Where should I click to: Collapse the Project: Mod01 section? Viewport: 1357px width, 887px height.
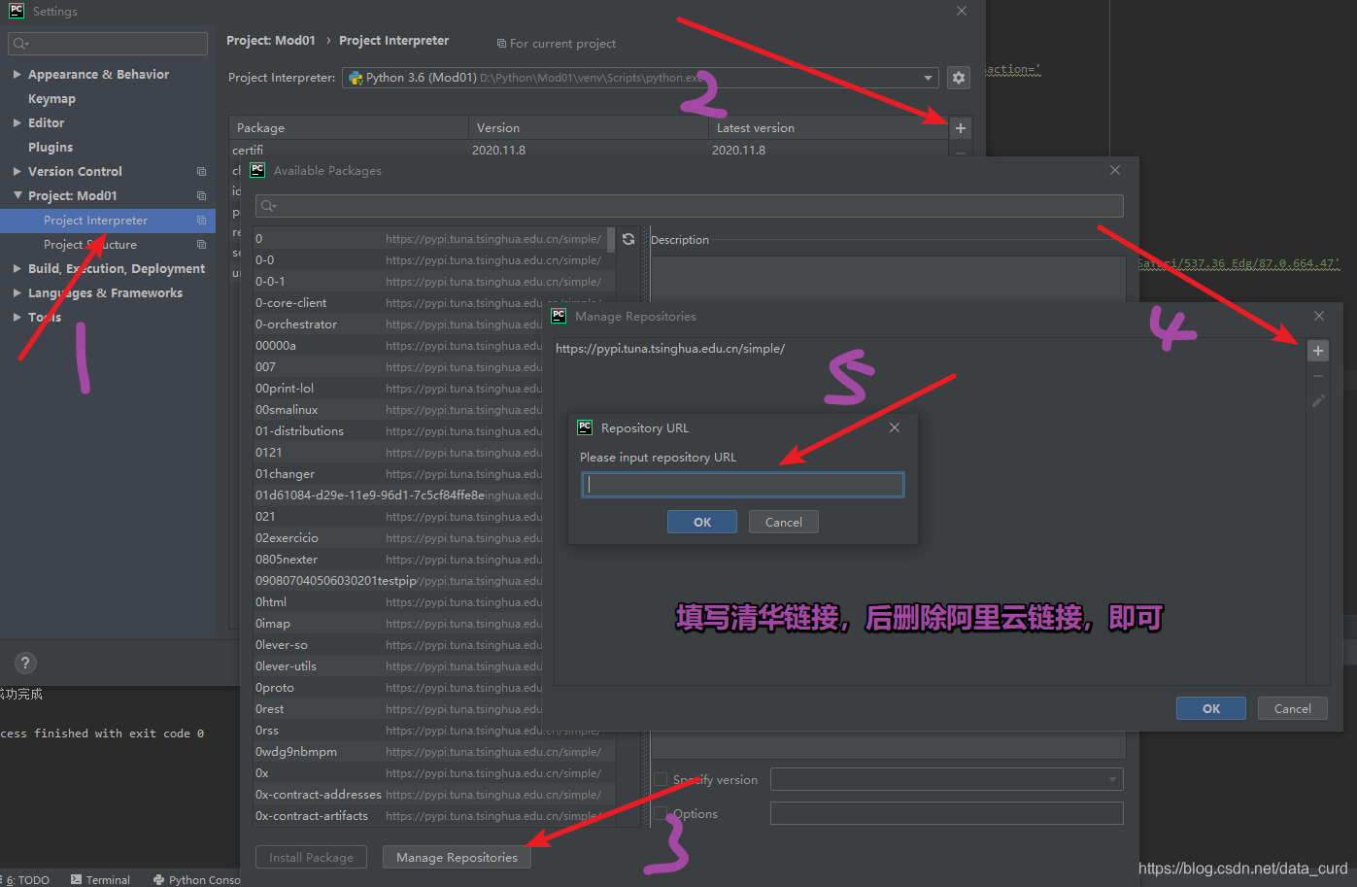pyautogui.click(x=17, y=195)
